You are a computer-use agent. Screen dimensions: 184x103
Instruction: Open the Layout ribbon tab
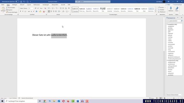(29, 5)
